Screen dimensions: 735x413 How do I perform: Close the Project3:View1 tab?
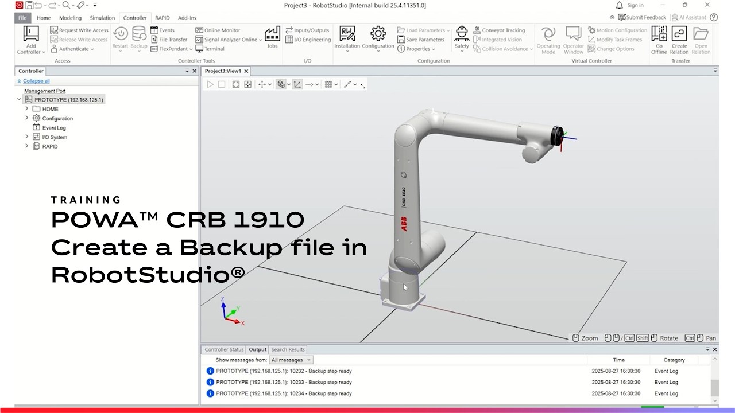pos(246,71)
